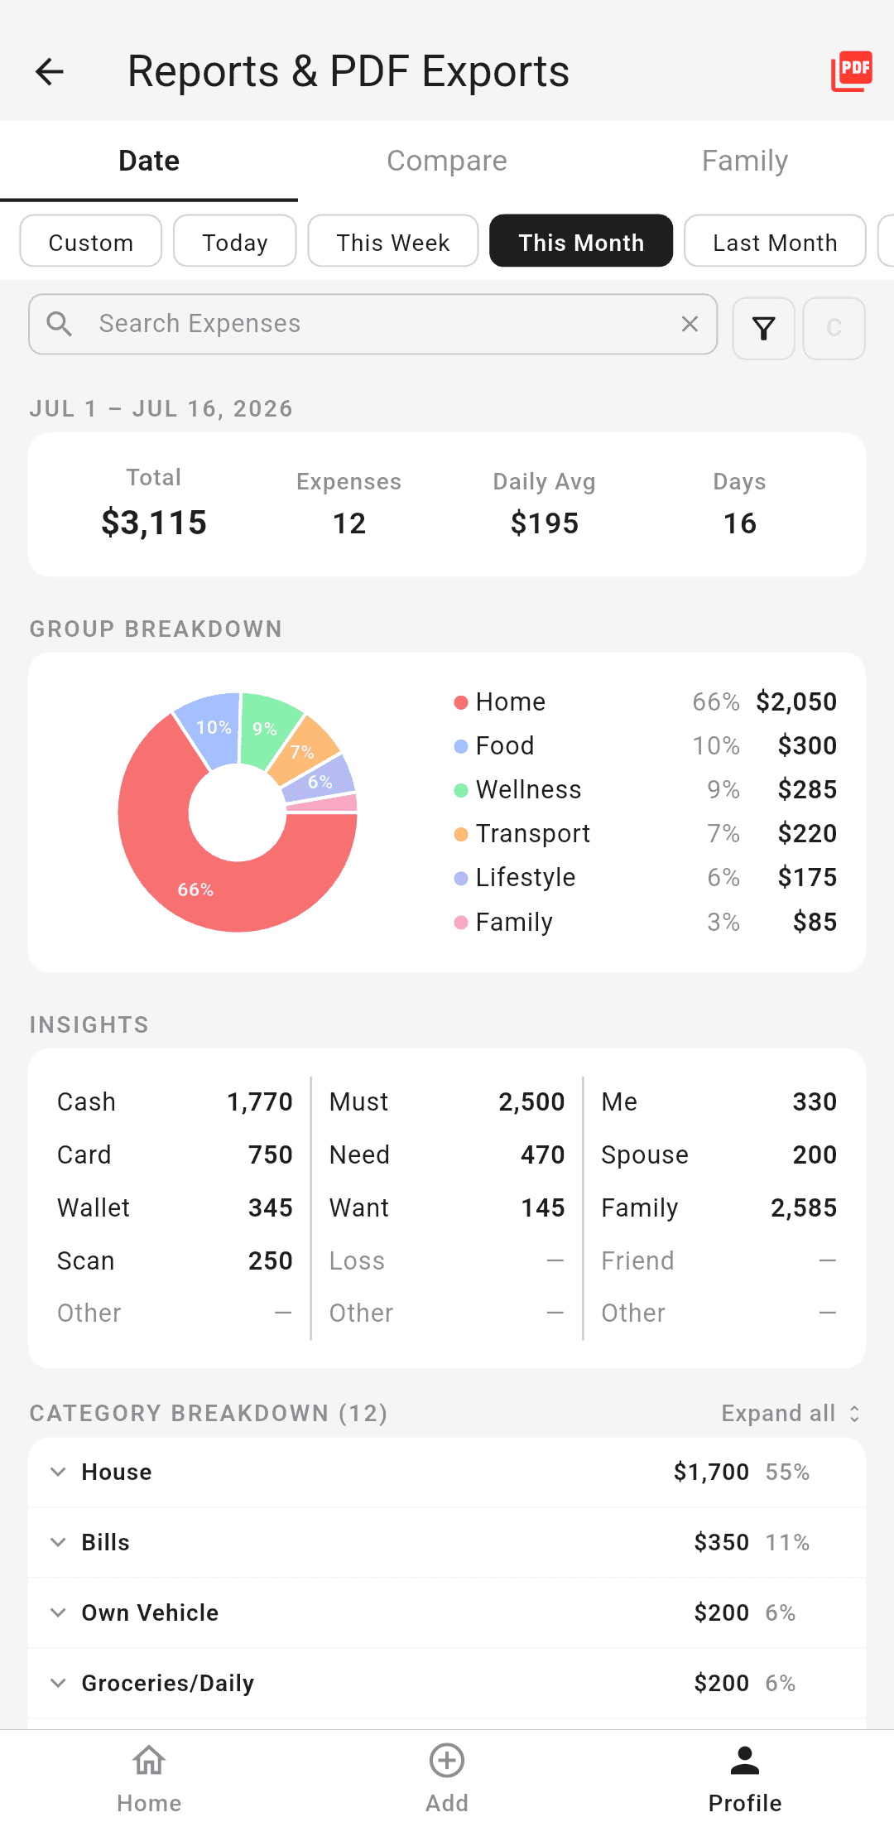
Task: Select the Today date range chip
Action: [235, 241]
